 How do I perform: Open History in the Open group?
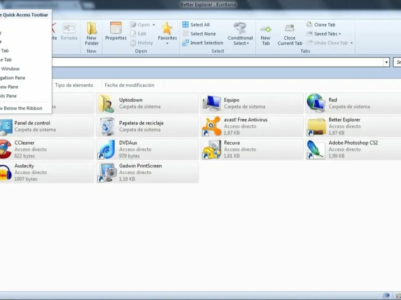tap(141, 43)
